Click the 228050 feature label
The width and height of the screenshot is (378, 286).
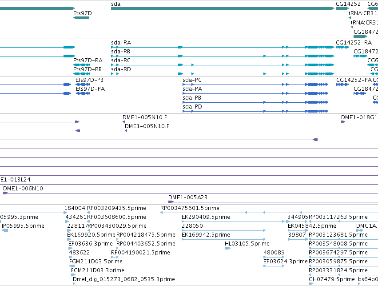click(x=192, y=226)
